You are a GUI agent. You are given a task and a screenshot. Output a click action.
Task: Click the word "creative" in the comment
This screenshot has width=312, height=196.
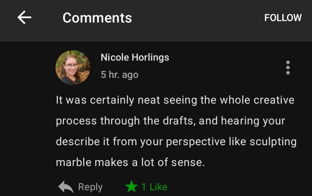275,100
